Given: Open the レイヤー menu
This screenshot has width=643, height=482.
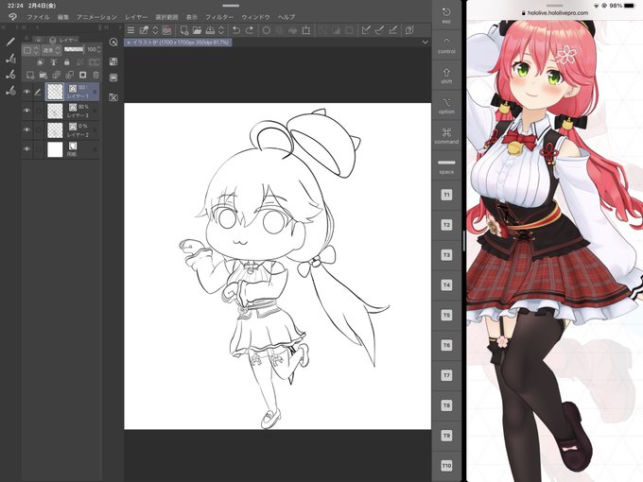Looking at the screenshot, I should pos(136,17).
